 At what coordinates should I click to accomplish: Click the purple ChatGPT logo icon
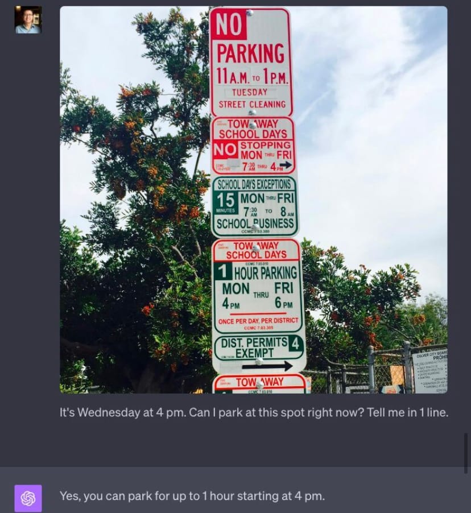click(x=28, y=498)
